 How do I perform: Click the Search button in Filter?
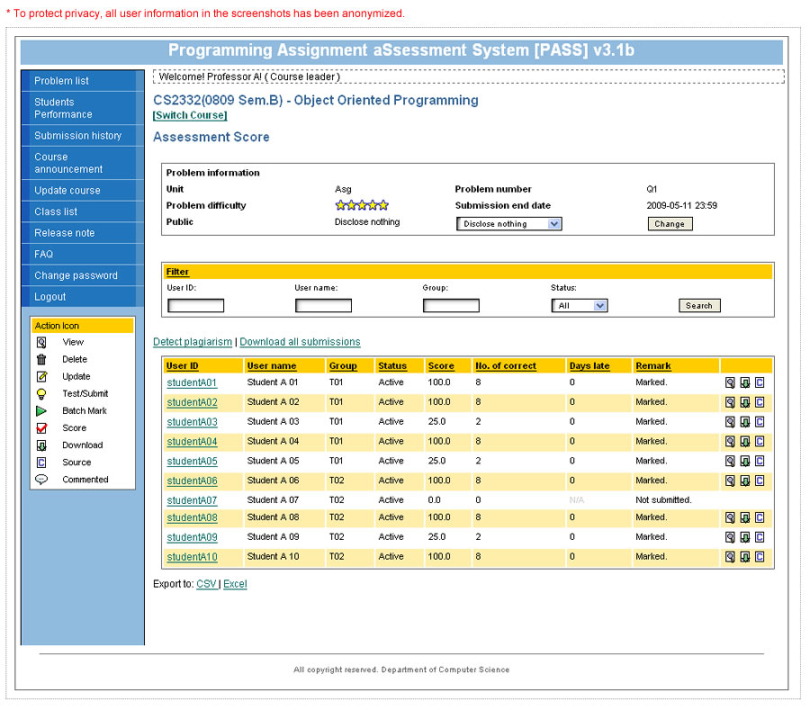[x=698, y=306]
